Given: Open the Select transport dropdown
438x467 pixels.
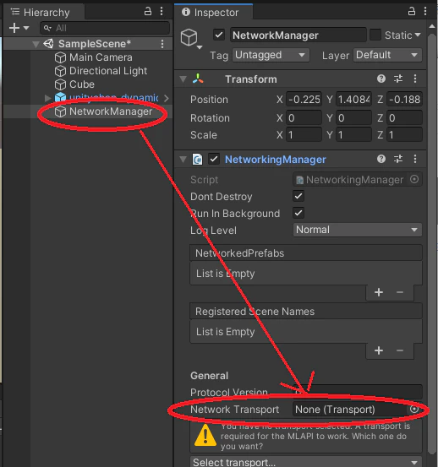Looking at the screenshot, I should (306, 462).
